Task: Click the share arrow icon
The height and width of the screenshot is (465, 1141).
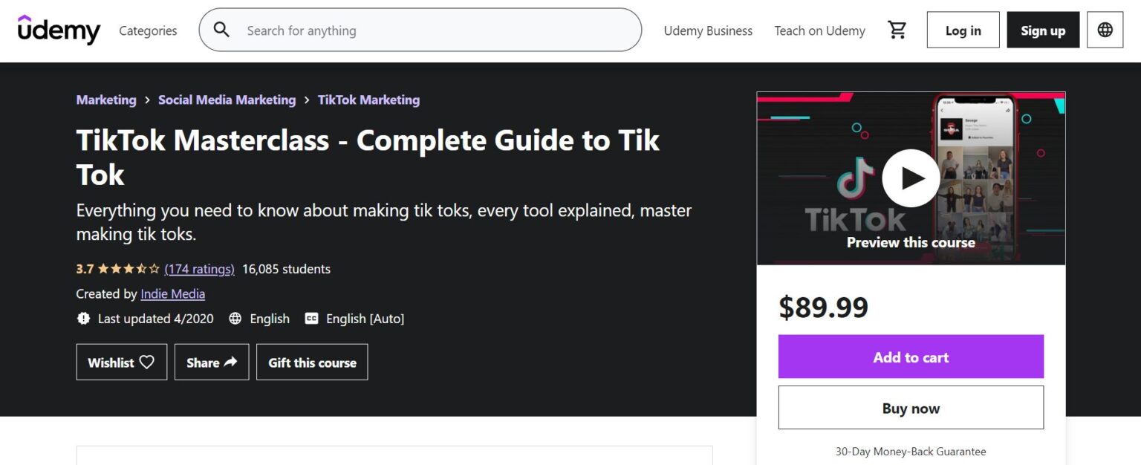Action: 232,362
